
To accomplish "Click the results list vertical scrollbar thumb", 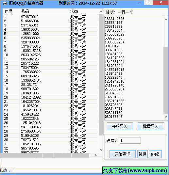I will point(101,75).
